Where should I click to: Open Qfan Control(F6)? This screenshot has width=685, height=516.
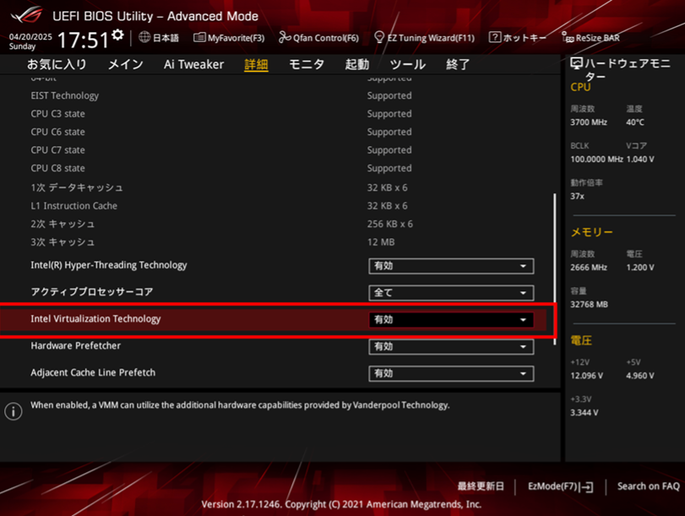(319, 37)
